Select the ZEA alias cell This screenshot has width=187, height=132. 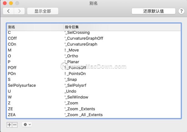12,115
